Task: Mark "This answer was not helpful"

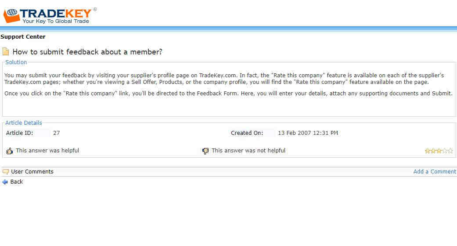Action: coord(248,151)
